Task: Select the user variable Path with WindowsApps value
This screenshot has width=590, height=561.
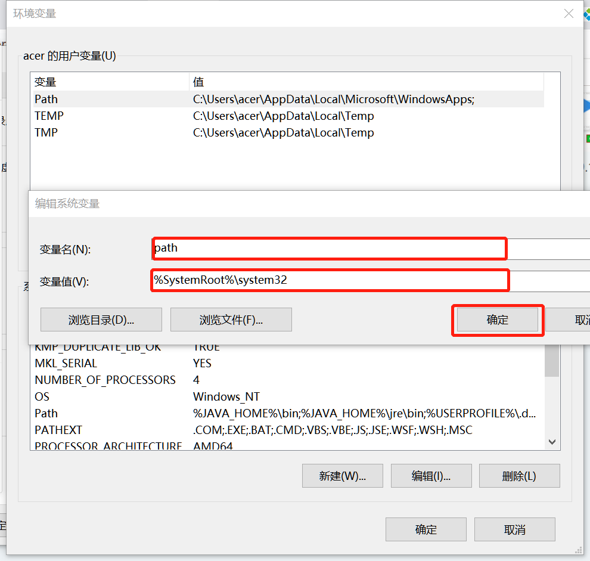Action: pos(286,100)
